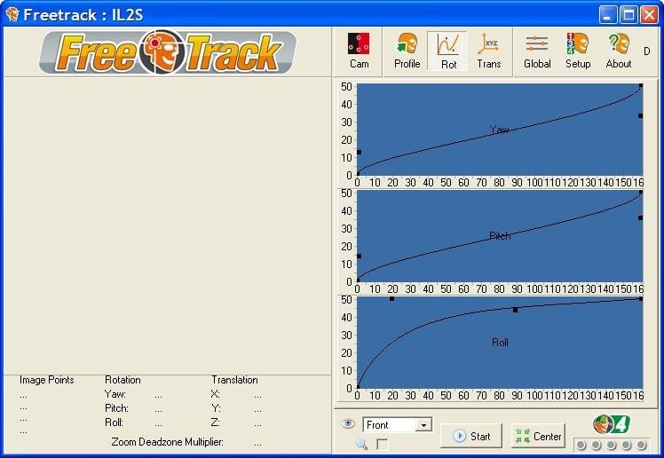The width and height of the screenshot is (664, 458).
Task: Expand the Front view dropdown
Action: [423, 425]
